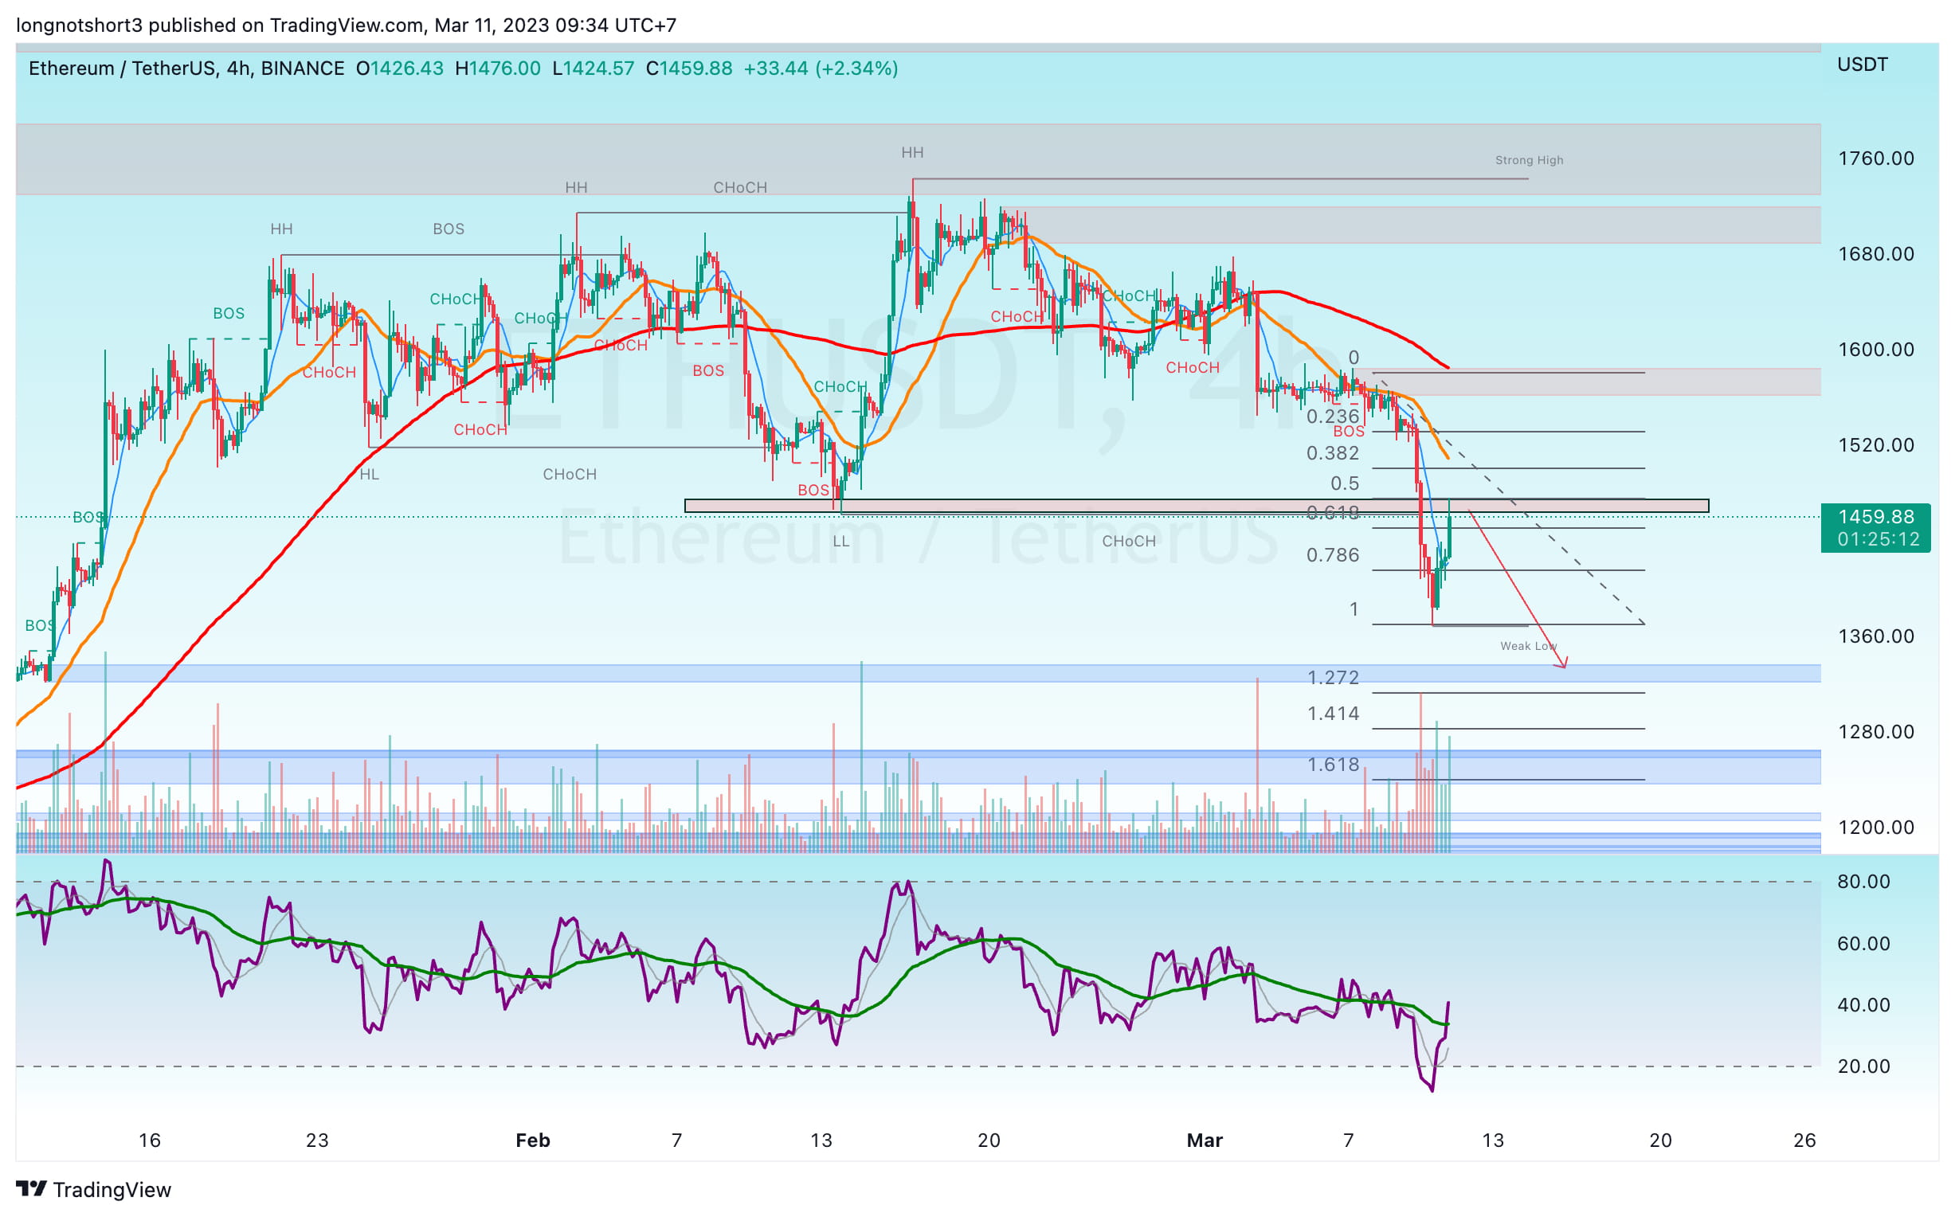Click the Mar label on time axis
This screenshot has height=1217, width=1955.
point(1205,1141)
